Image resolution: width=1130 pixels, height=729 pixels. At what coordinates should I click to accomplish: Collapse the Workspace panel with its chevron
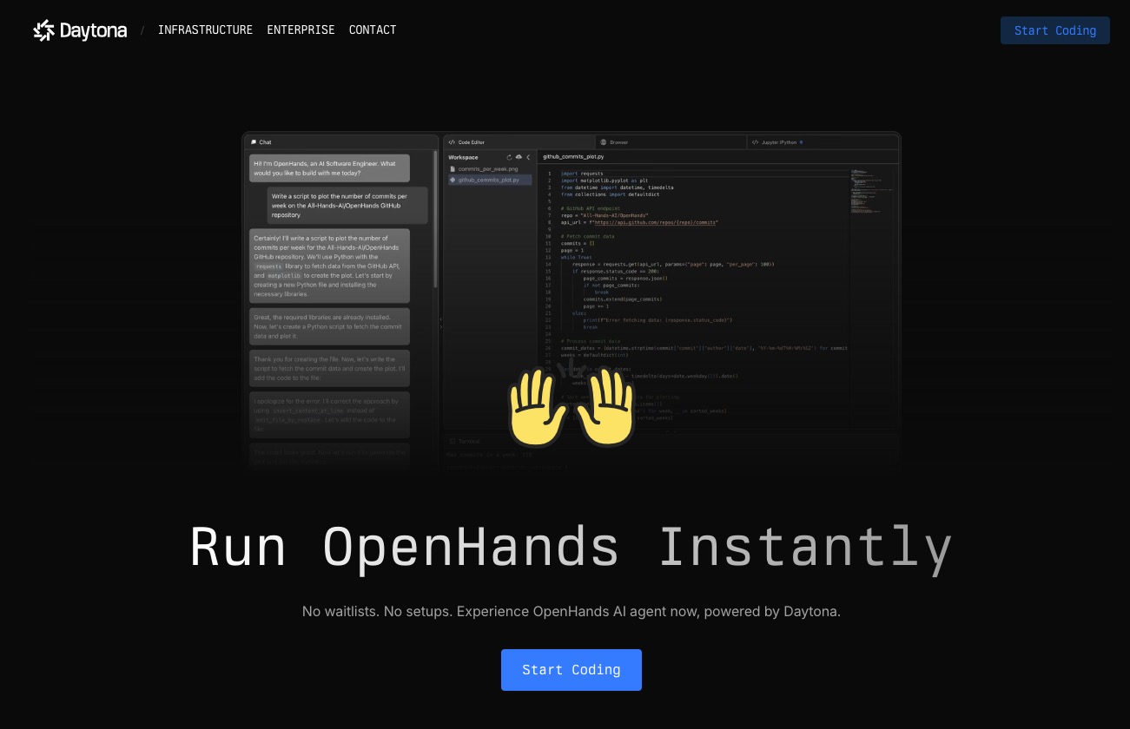click(x=528, y=157)
